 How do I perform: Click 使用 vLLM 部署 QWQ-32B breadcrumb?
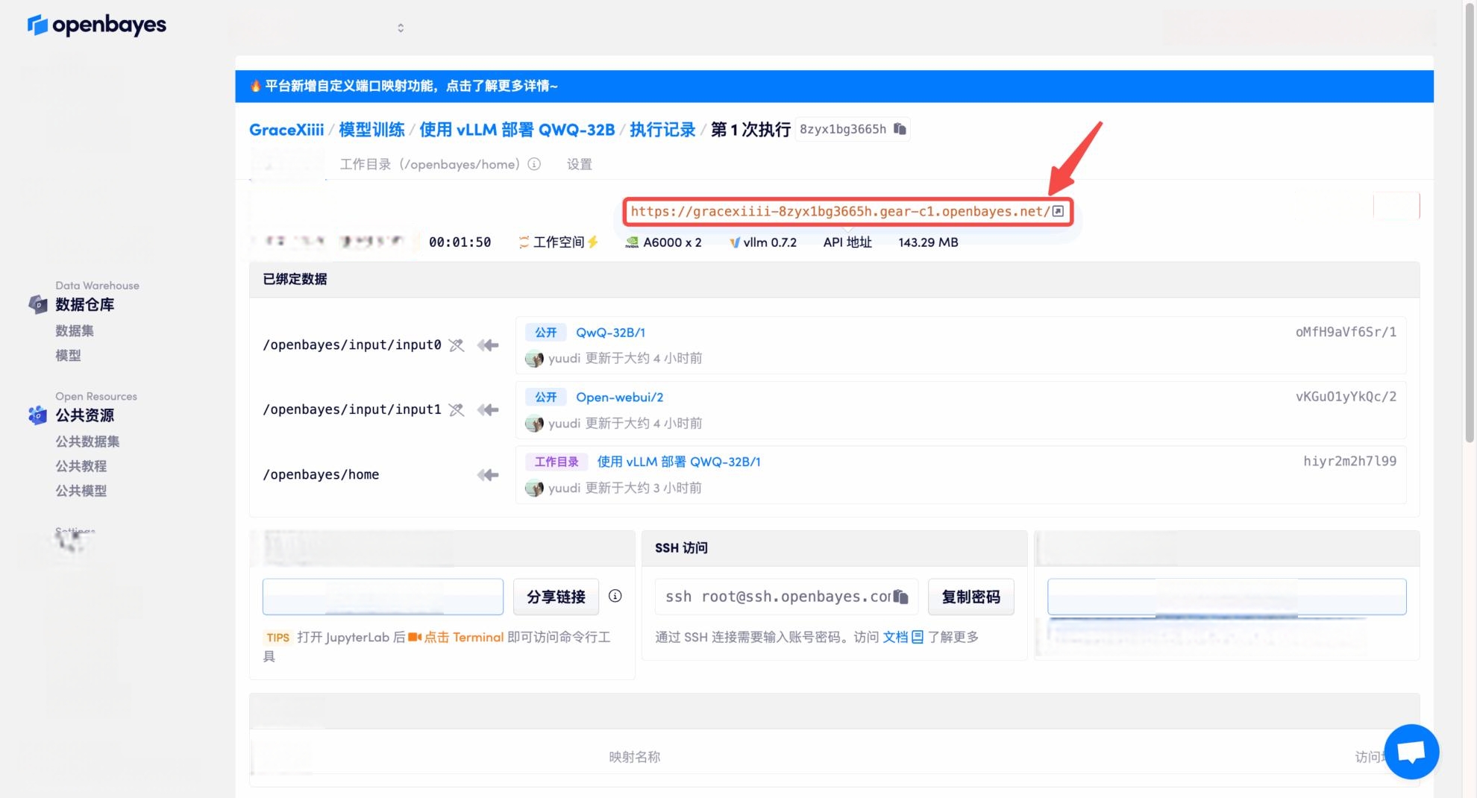pyautogui.click(x=517, y=130)
